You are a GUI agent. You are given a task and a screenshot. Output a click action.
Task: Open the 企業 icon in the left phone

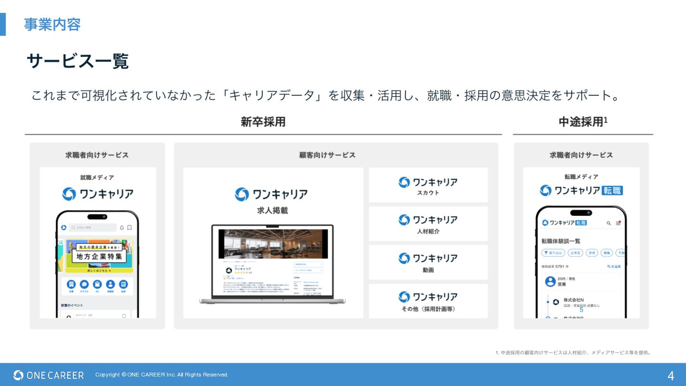point(71,284)
